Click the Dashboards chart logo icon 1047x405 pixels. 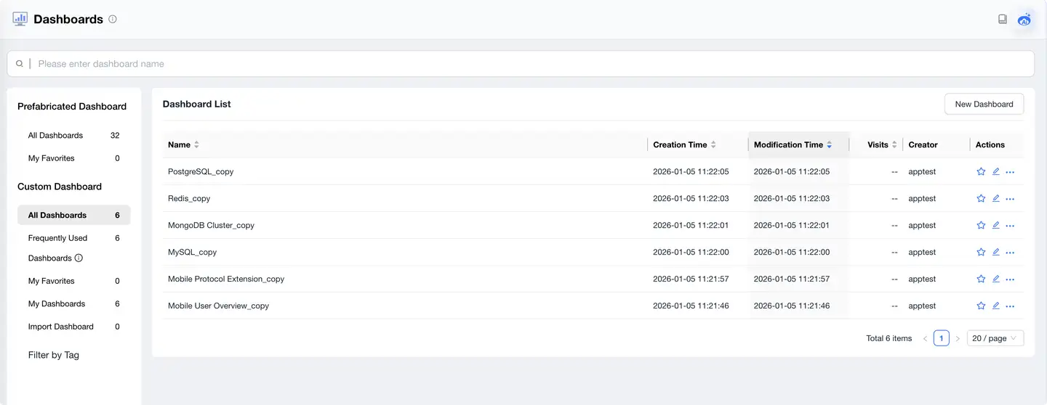tap(20, 19)
